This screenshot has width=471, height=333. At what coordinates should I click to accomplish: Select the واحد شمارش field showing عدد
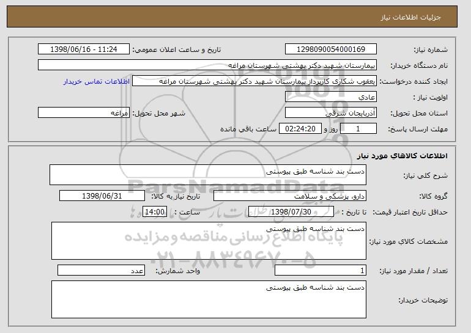(101, 271)
